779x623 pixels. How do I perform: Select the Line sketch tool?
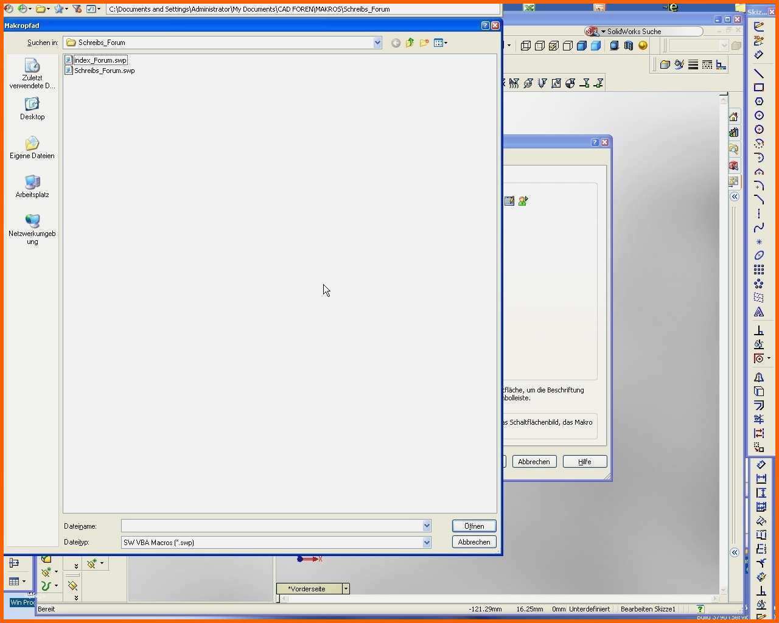[759, 74]
